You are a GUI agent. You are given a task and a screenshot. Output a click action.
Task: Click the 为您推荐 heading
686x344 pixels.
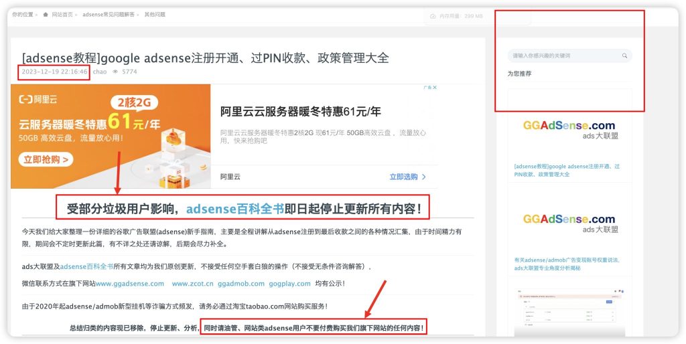(x=519, y=74)
